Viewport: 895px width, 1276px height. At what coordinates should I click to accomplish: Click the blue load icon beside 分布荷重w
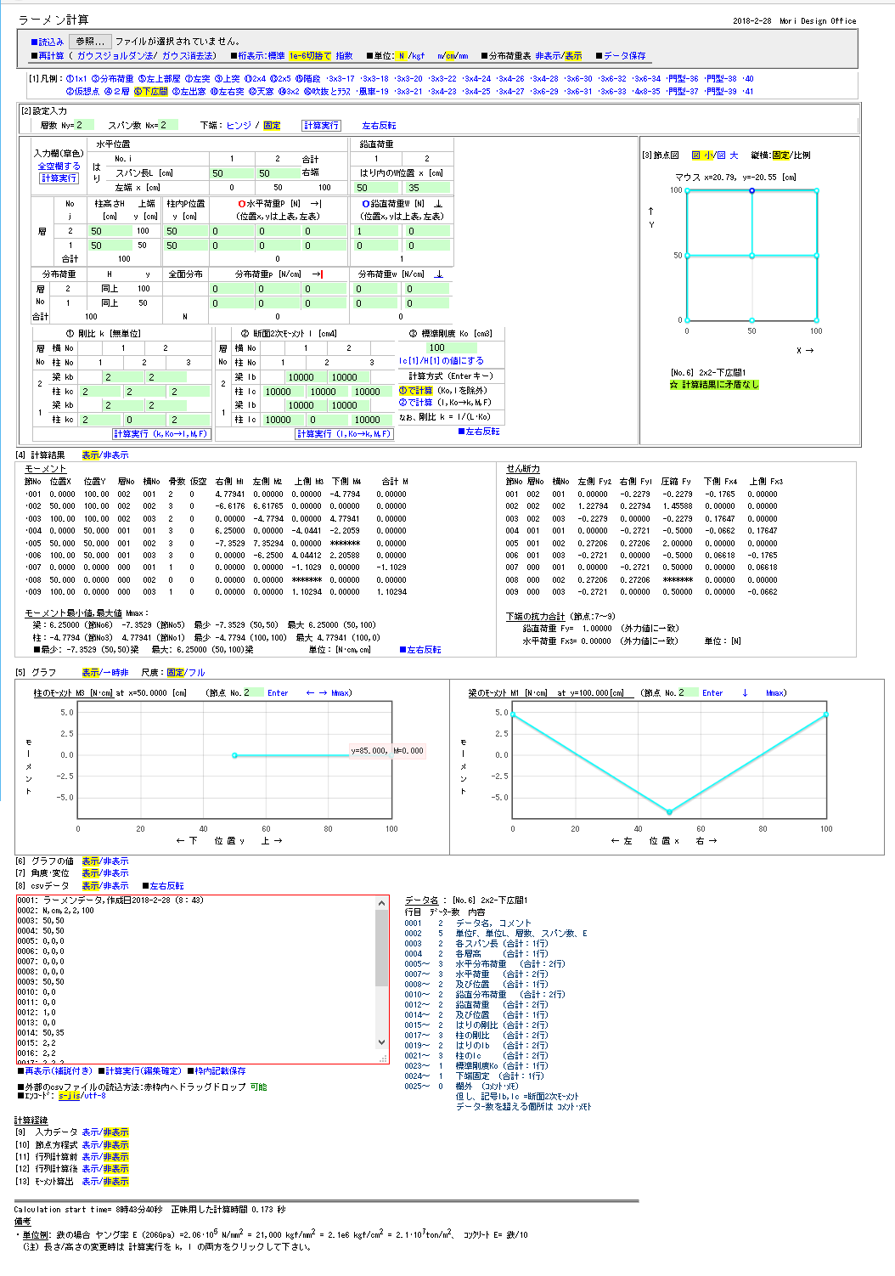point(439,274)
